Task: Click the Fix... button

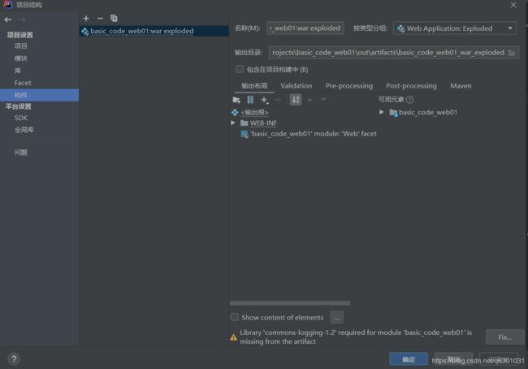Action: click(504, 337)
